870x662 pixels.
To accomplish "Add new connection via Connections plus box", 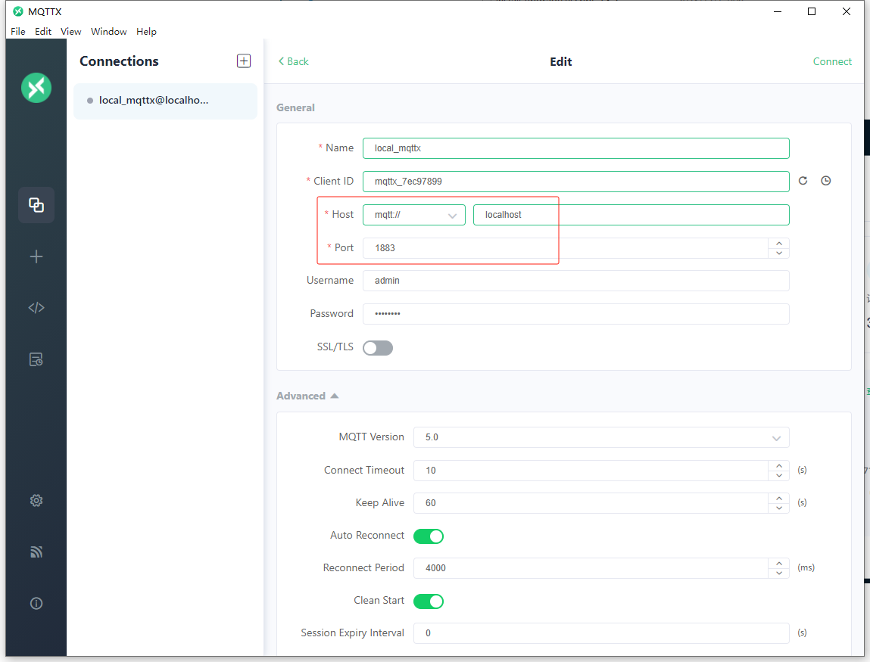I will tap(244, 61).
